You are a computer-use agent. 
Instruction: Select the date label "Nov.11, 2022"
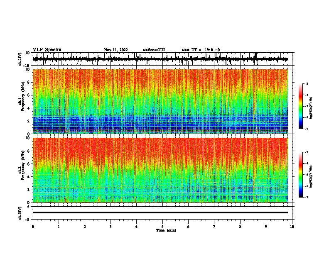coord(116,50)
